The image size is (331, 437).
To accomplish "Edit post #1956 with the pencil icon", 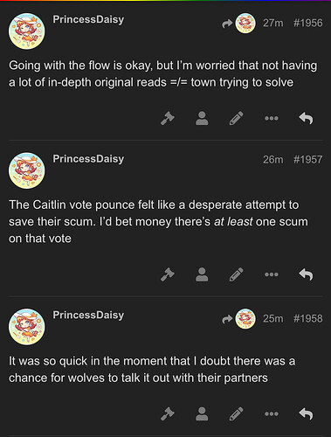I will coord(237,118).
